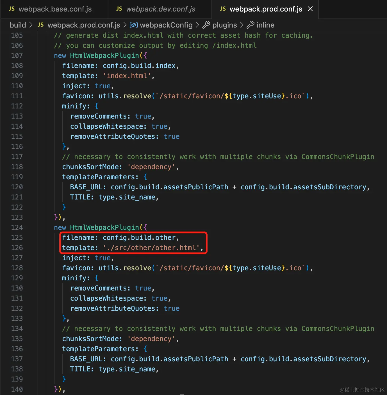Click chunksSortMode on line 118
This screenshot has height=395, width=387.
[x=90, y=167]
